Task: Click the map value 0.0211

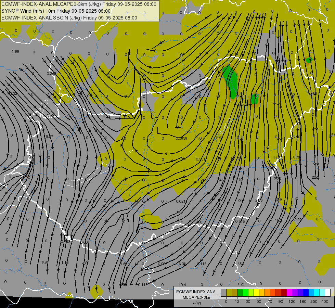Action: coord(182,201)
